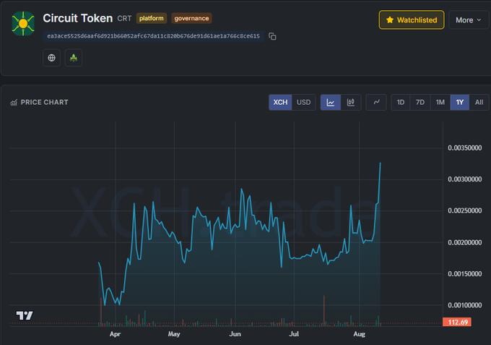
Task: Click the Aug date axis label
Action: pyautogui.click(x=359, y=334)
